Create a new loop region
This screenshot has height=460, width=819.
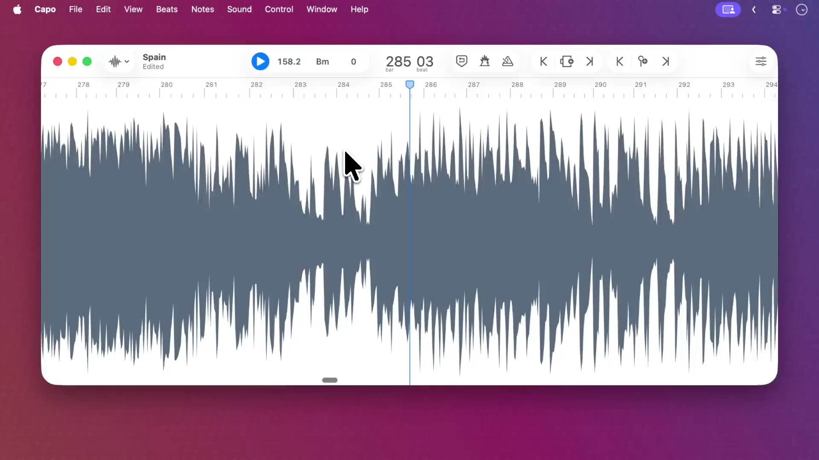(566, 61)
